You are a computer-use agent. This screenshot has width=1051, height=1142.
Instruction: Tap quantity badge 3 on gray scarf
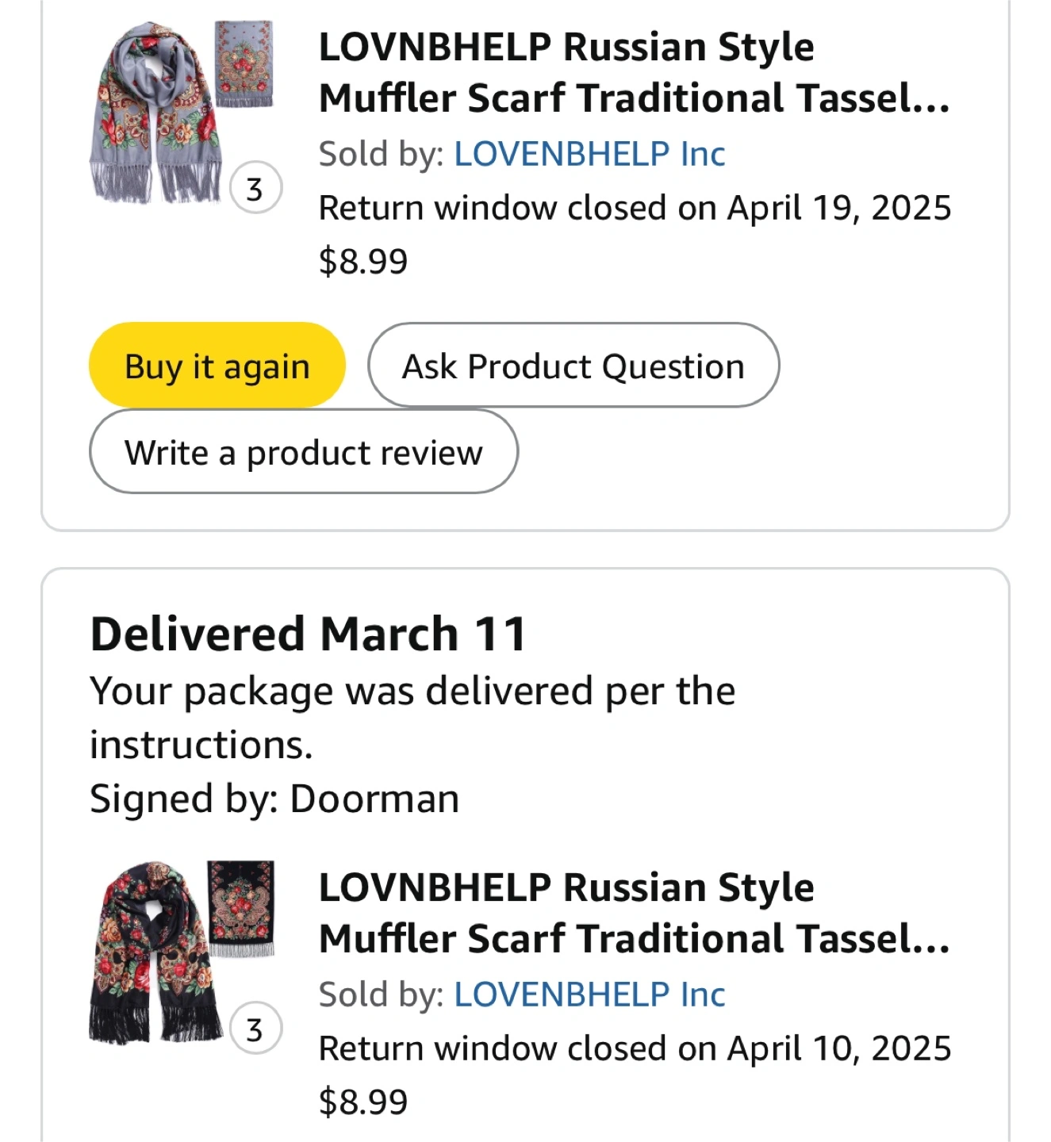255,189
